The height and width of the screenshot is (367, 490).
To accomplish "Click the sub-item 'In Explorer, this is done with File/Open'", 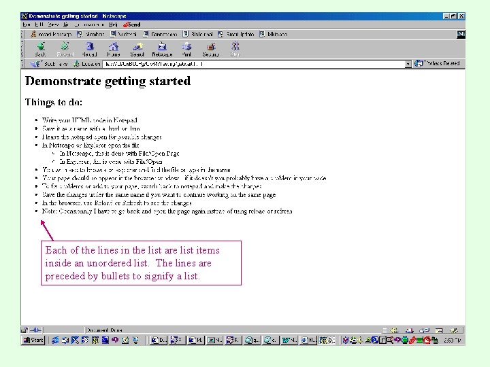I will point(111,161).
